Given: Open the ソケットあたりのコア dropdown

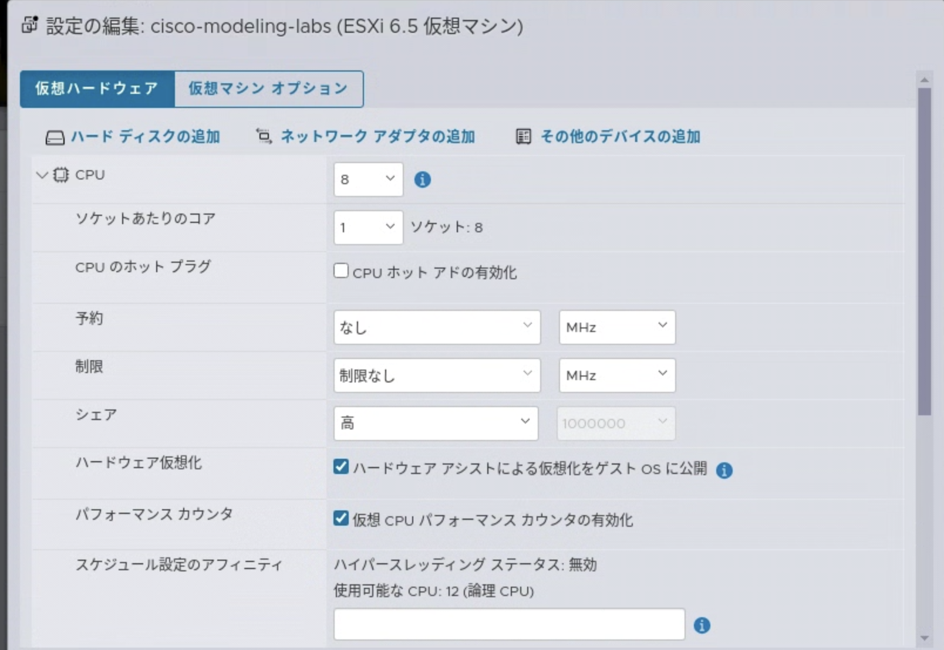Looking at the screenshot, I should tap(368, 228).
